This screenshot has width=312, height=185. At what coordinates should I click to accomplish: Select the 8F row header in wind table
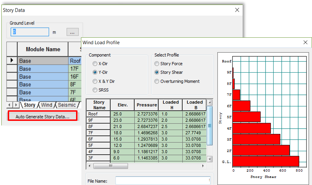click(99, 127)
